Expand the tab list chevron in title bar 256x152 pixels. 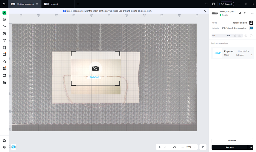coord(206,4)
